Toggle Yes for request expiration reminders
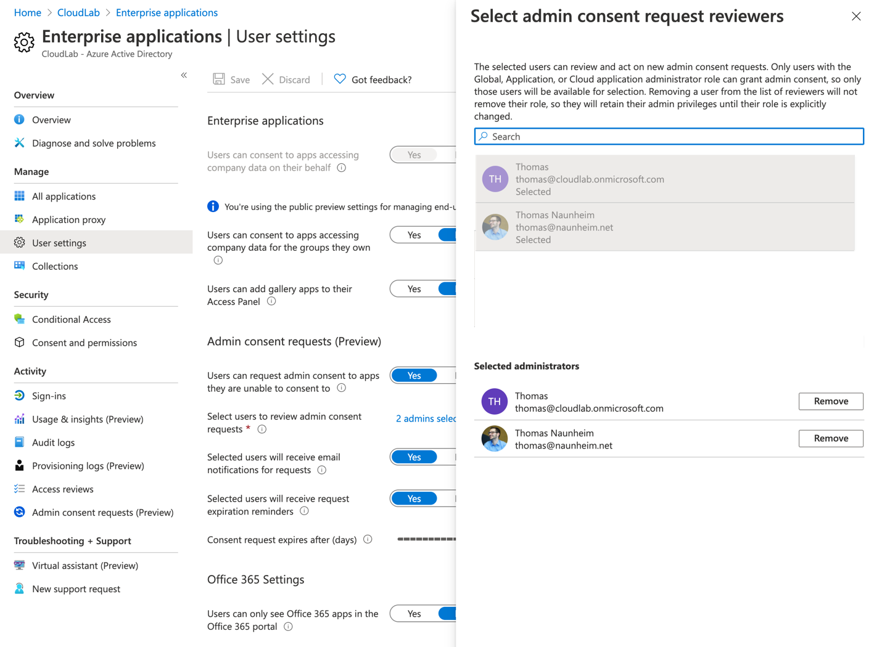This screenshot has height=647, width=882. [414, 498]
